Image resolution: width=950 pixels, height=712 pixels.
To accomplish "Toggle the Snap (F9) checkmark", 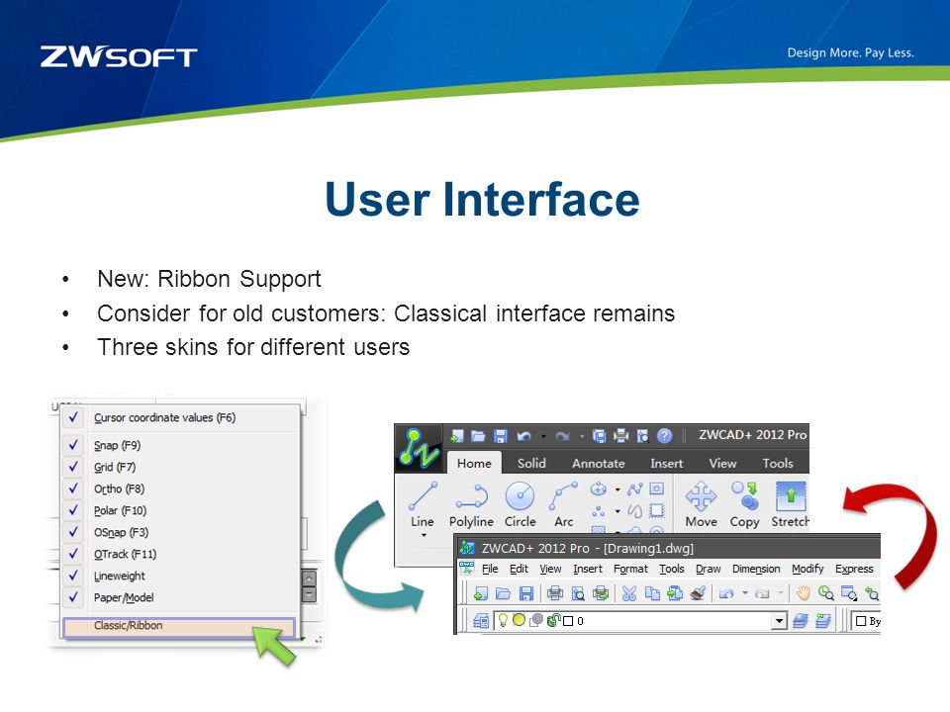I will pos(74,445).
